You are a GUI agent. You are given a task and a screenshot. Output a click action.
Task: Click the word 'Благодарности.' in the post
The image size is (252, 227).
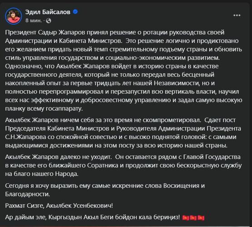(x=28, y=194)
